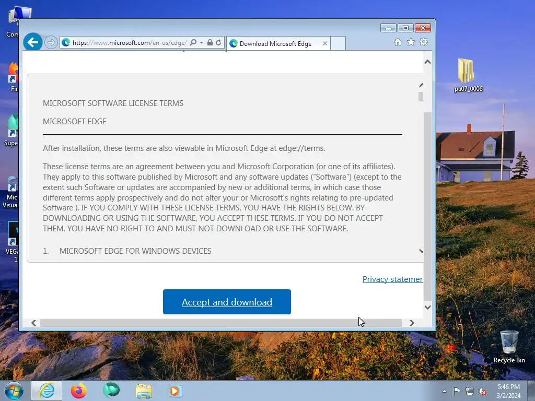Click the edge://terms sentence

184,148
